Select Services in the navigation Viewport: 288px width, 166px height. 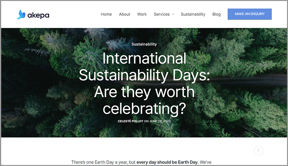tap(162, 14)
